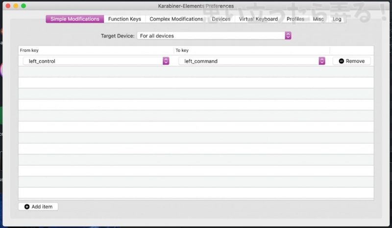
Task: Click the green zoom window button
Action: 24,5
